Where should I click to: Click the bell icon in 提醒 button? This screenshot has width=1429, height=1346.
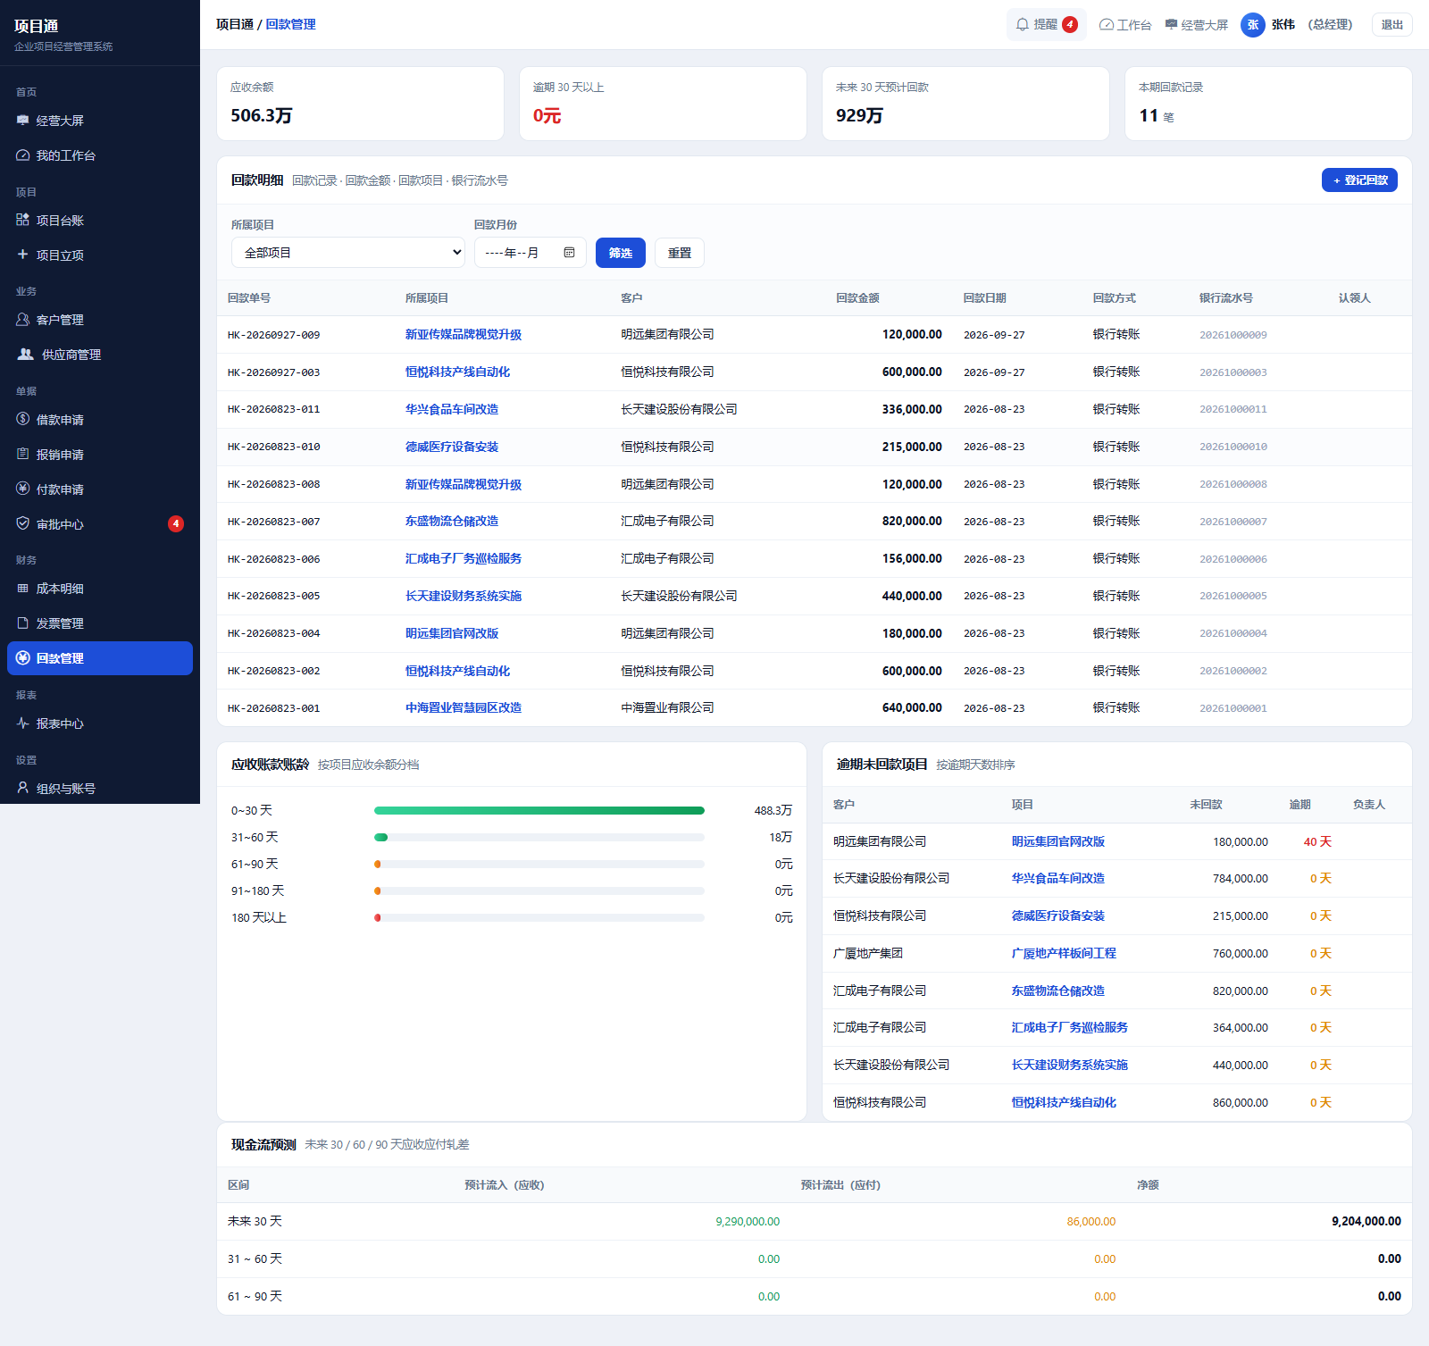[1023, 25]
